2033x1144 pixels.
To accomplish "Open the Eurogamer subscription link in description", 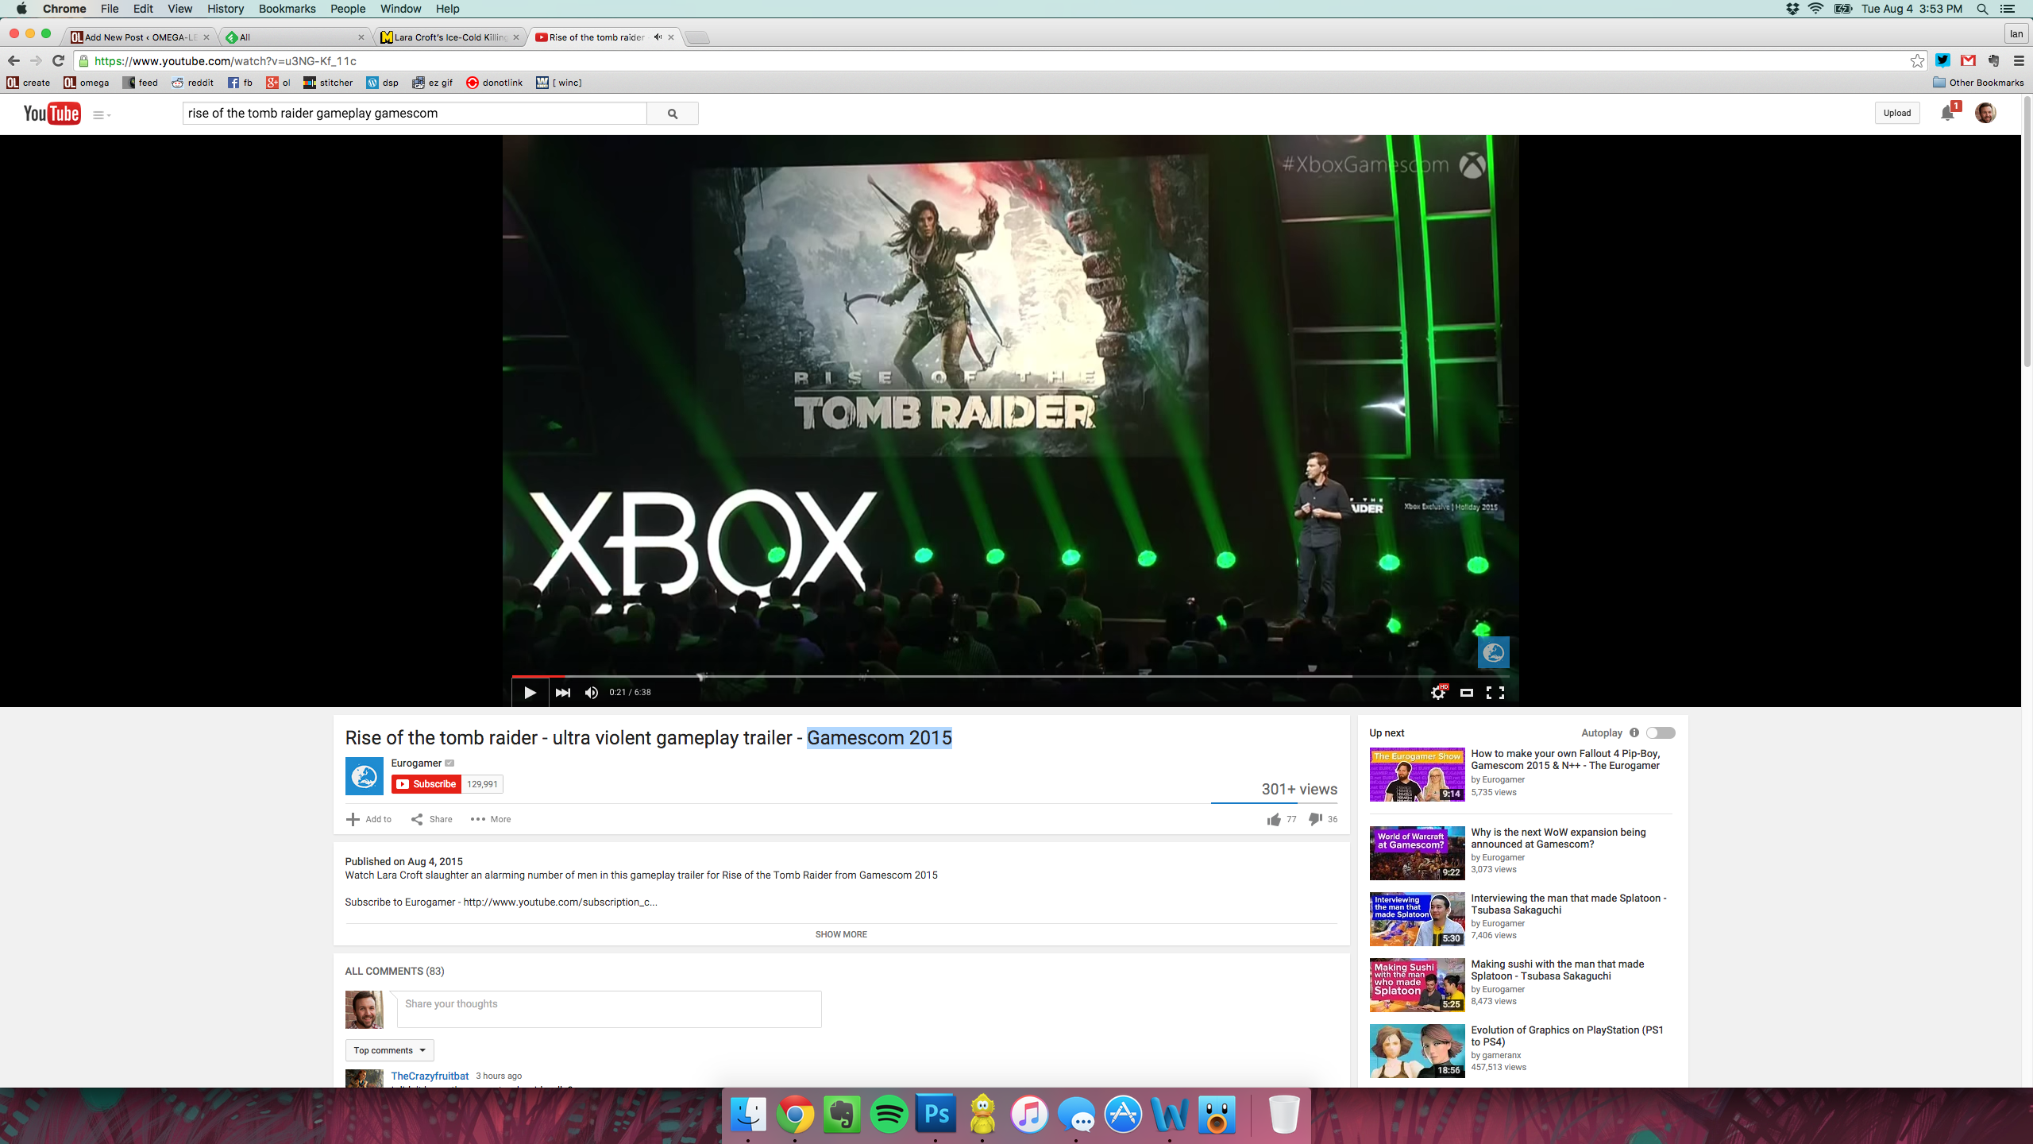I will [x=560, y=902].
